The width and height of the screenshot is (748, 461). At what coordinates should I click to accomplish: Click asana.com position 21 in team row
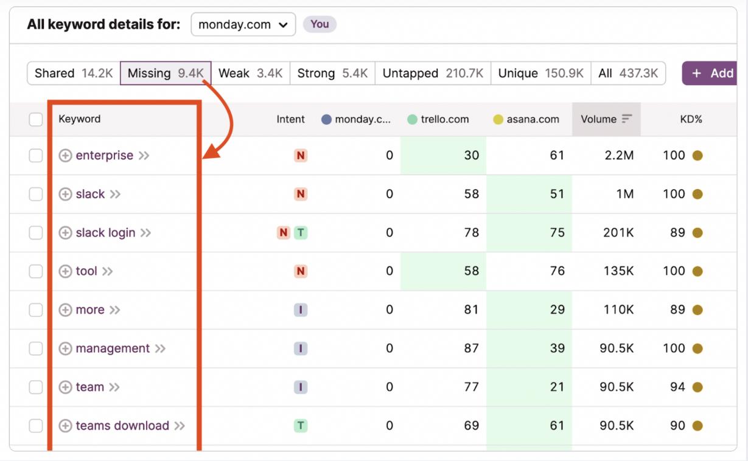[558, 387]
